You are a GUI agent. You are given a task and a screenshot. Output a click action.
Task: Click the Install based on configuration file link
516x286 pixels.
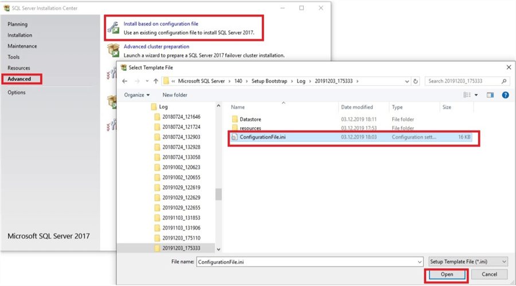click(161, 23)
